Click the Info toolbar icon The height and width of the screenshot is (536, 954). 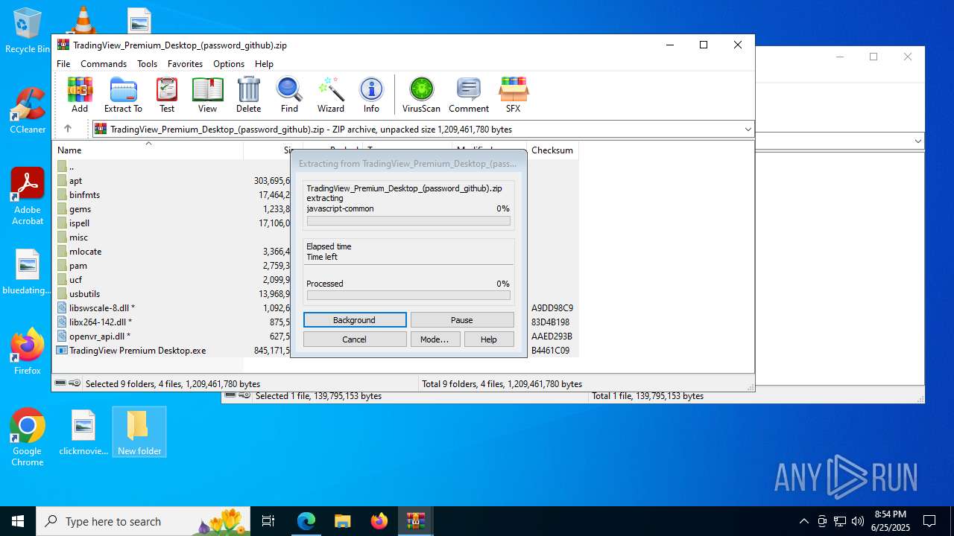tap(371, 95)
